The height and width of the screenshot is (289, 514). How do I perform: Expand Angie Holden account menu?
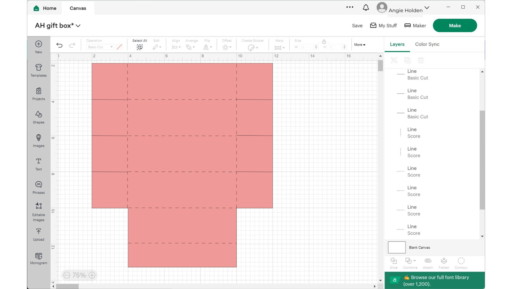[x=427, y=8]
